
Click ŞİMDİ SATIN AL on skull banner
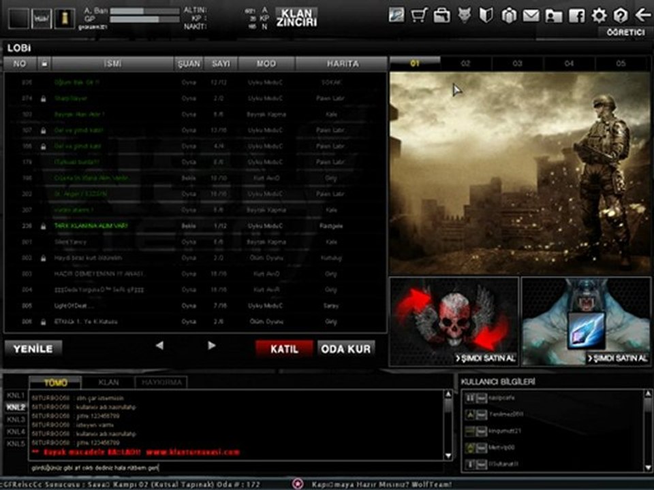[486, 359]
